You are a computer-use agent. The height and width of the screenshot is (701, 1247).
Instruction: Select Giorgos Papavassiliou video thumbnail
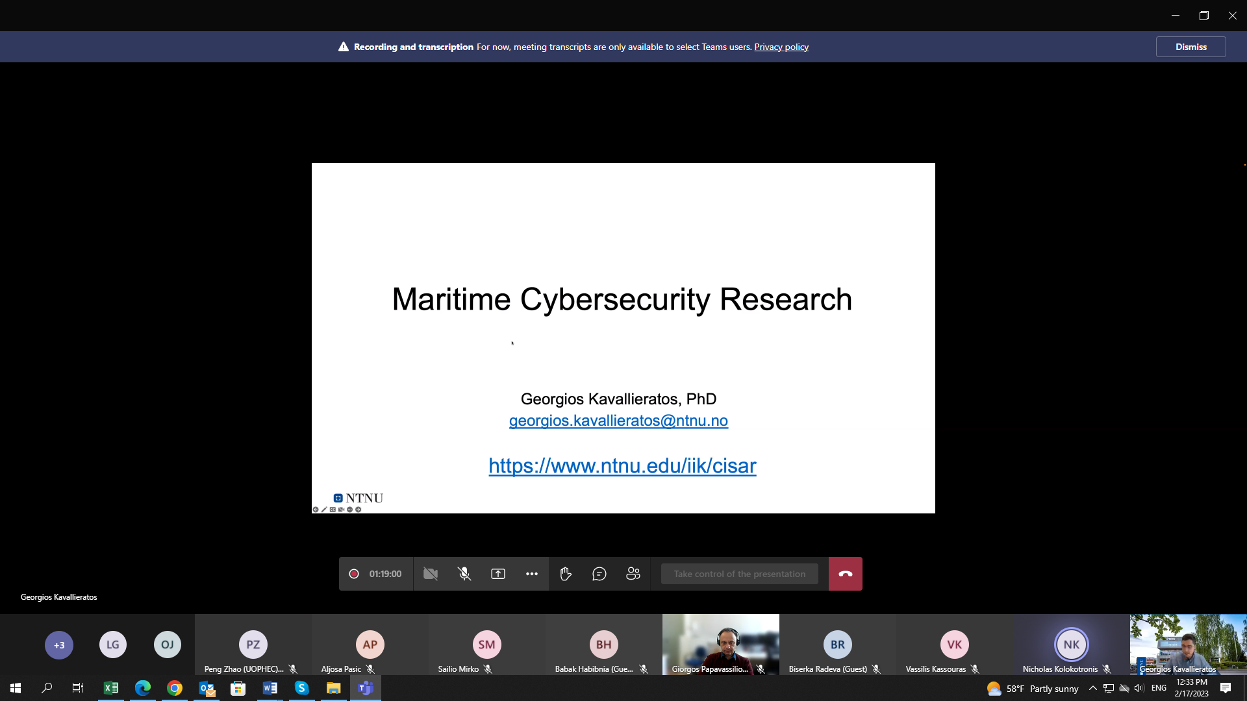click(720, 643)
